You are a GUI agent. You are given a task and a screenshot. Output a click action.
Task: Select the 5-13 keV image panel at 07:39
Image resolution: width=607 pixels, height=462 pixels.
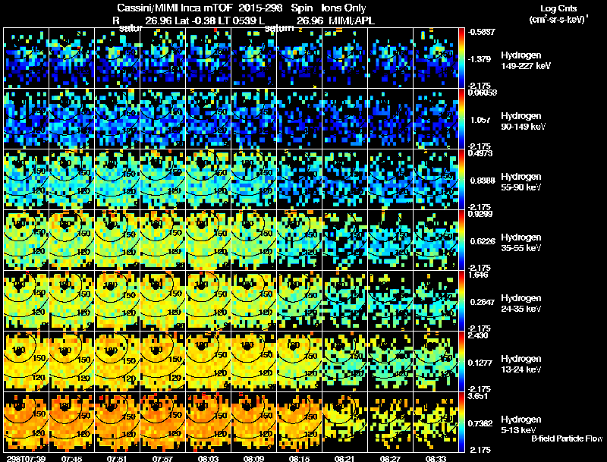[26, 423]
